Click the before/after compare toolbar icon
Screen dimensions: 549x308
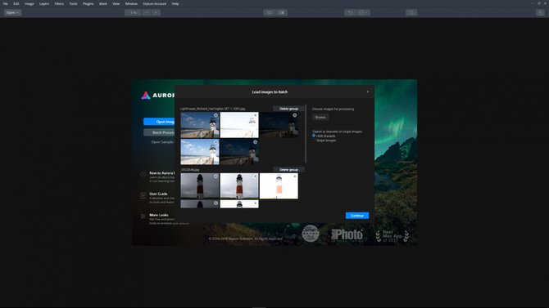tap(282, 12)
